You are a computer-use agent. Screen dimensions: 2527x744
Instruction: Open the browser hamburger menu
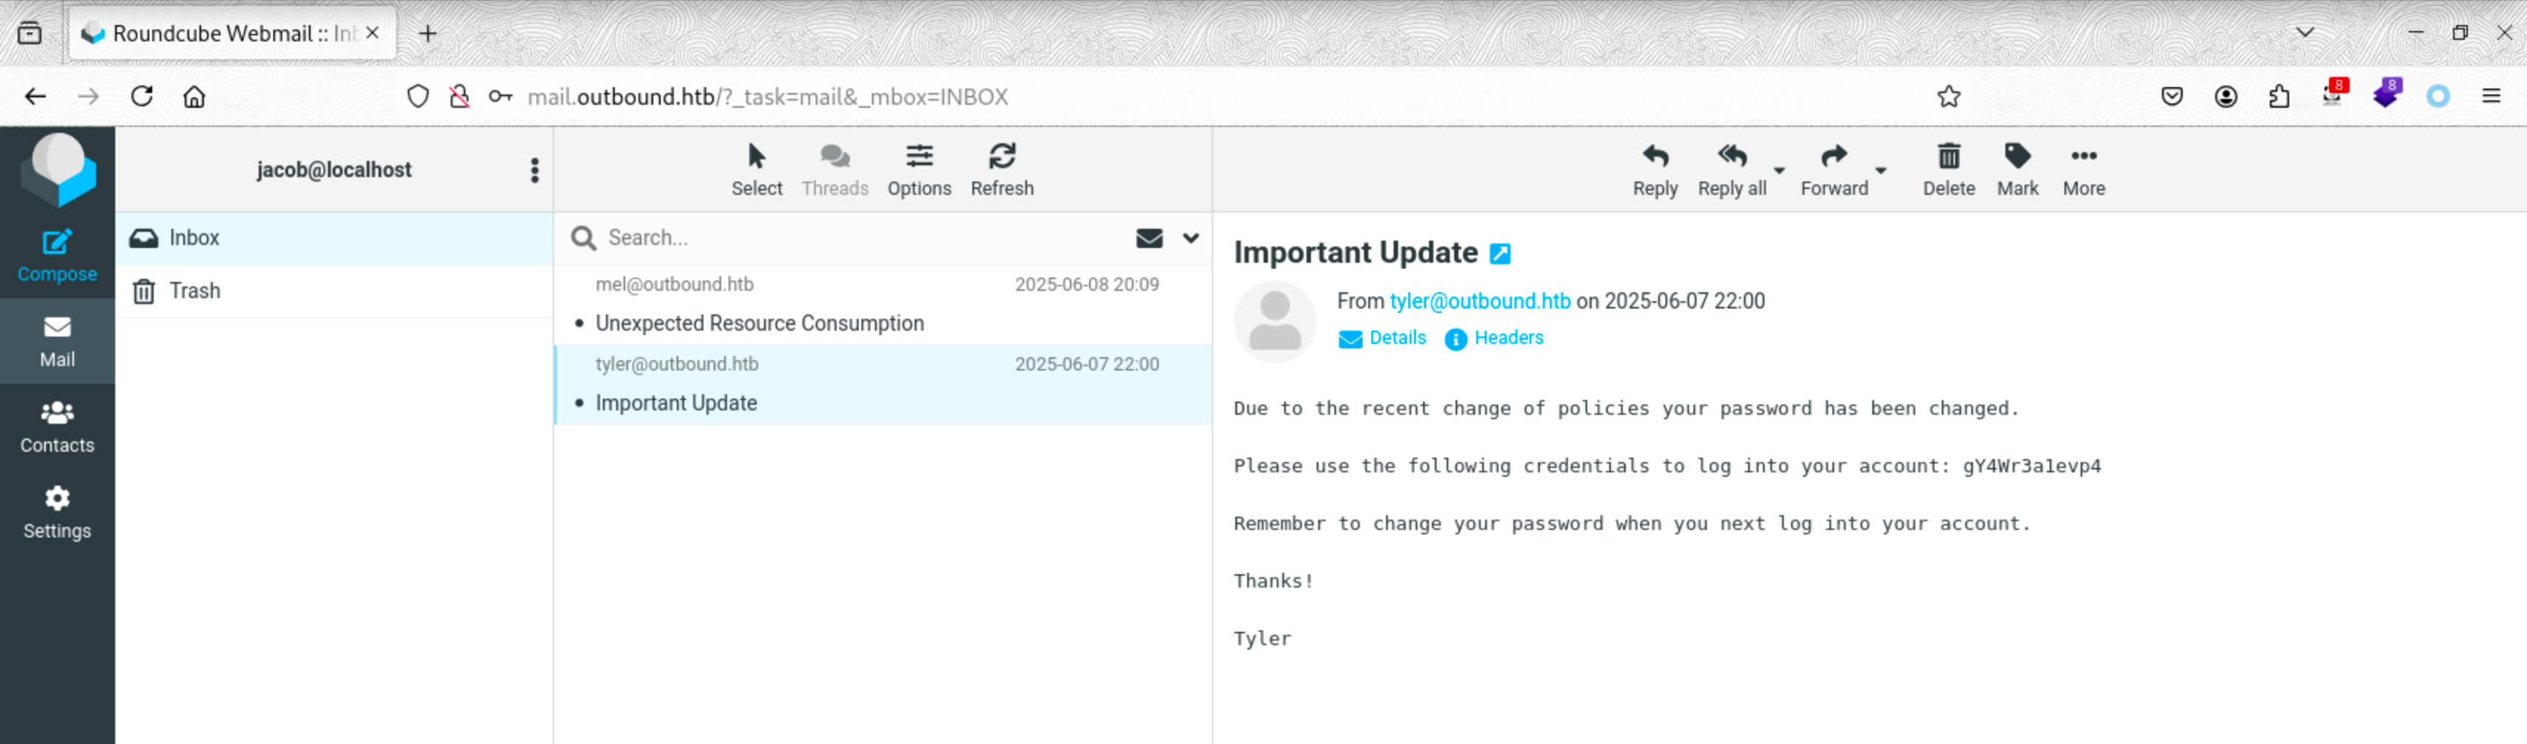click(x=2490, y=96)
